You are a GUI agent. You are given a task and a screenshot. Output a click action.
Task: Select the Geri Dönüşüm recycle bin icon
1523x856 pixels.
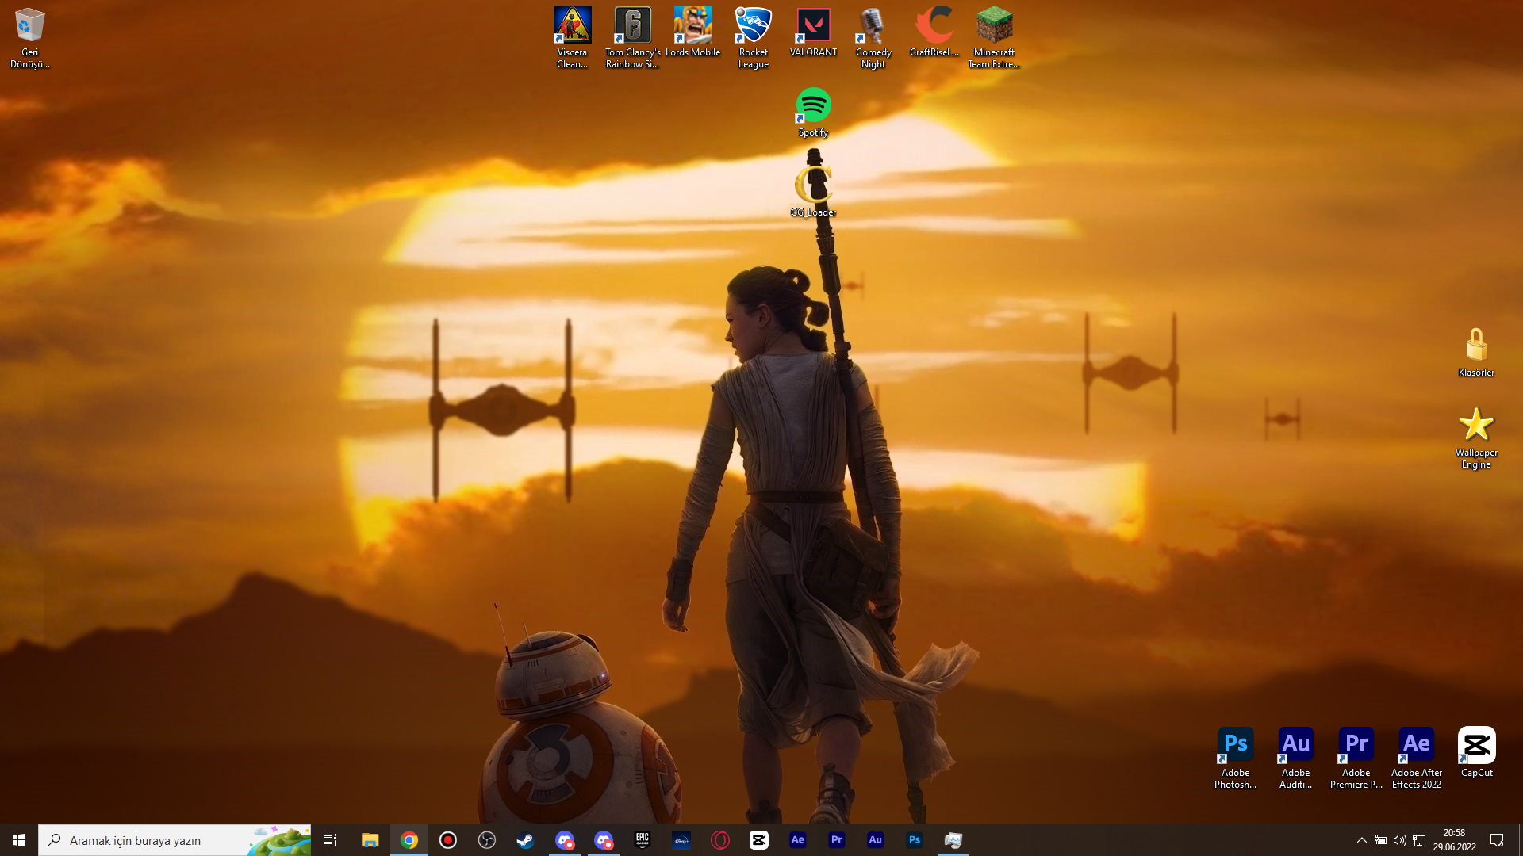[x=29, y=37]
